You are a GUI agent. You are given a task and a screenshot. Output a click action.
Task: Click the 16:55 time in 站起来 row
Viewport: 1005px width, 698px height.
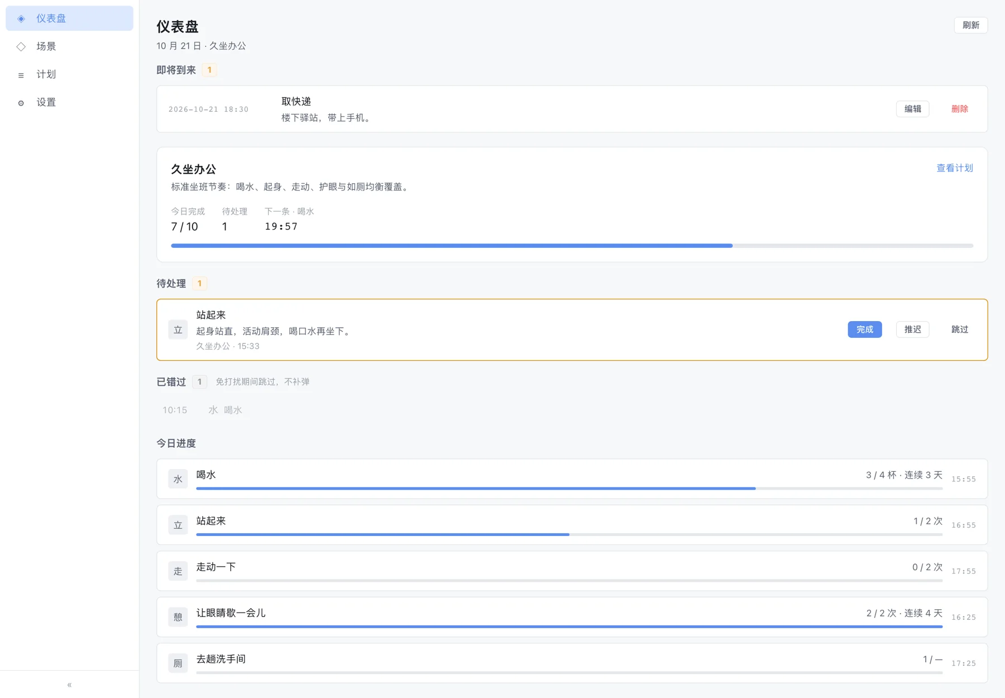964,525
